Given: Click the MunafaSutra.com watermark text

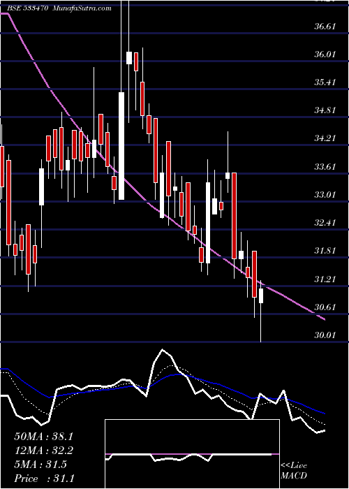Looking at the screenshot, I should tap(82, 8).
